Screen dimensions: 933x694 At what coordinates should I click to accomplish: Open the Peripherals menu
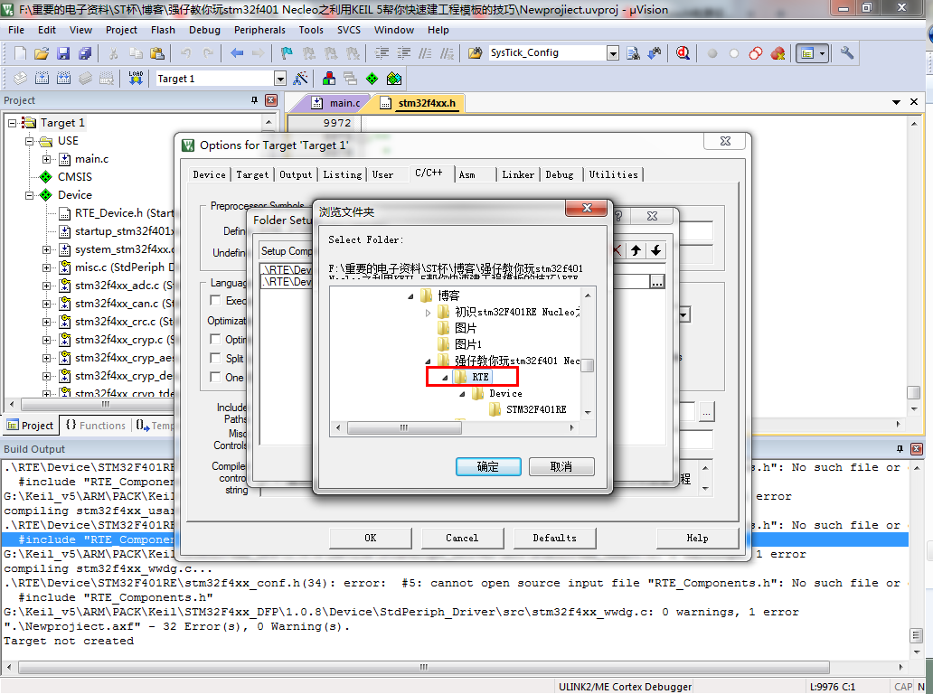(259, 30)
